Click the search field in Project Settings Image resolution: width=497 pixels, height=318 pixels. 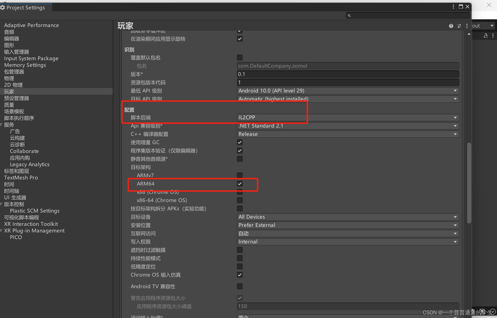408,15
